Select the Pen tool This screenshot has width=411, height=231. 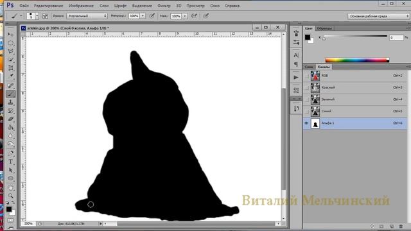tap(10, 153)
